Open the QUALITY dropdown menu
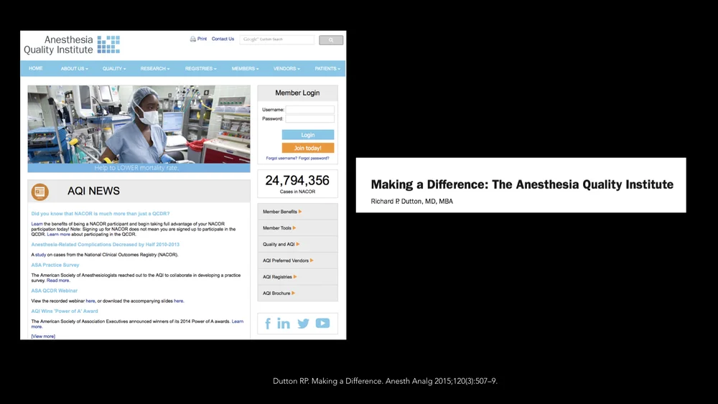The image size is (718, 404). 114,69
